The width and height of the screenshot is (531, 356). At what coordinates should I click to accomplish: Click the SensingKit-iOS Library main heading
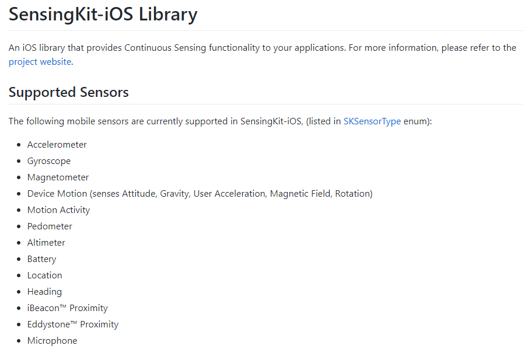click(103, 15)
